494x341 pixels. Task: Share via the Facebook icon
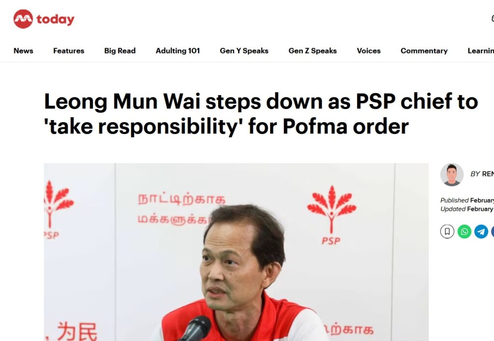(x=493, y=232)
